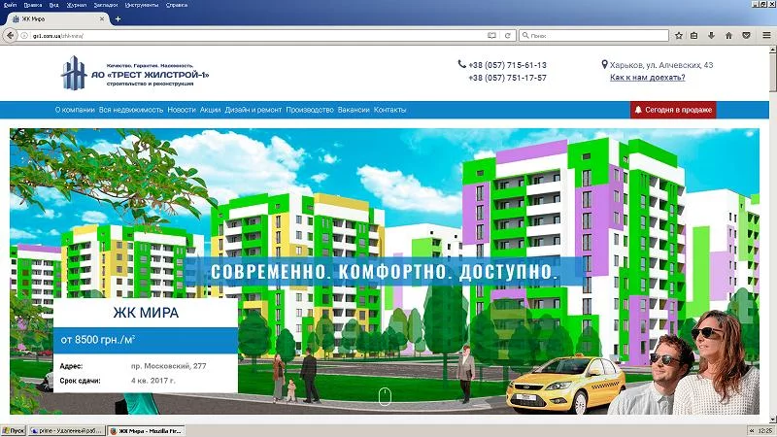Follow the Как к нам доехать? link

pos(647,78)
